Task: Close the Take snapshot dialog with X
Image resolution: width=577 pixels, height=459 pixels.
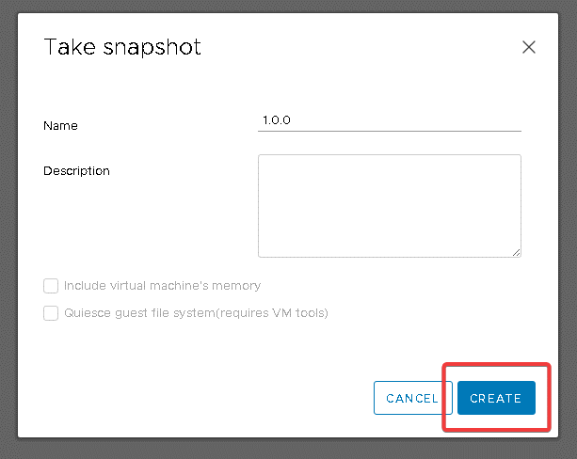Action: coord(529,47)
